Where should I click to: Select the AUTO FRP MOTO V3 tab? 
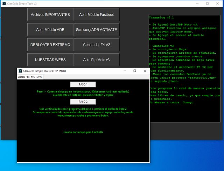[x=30, y=77]
